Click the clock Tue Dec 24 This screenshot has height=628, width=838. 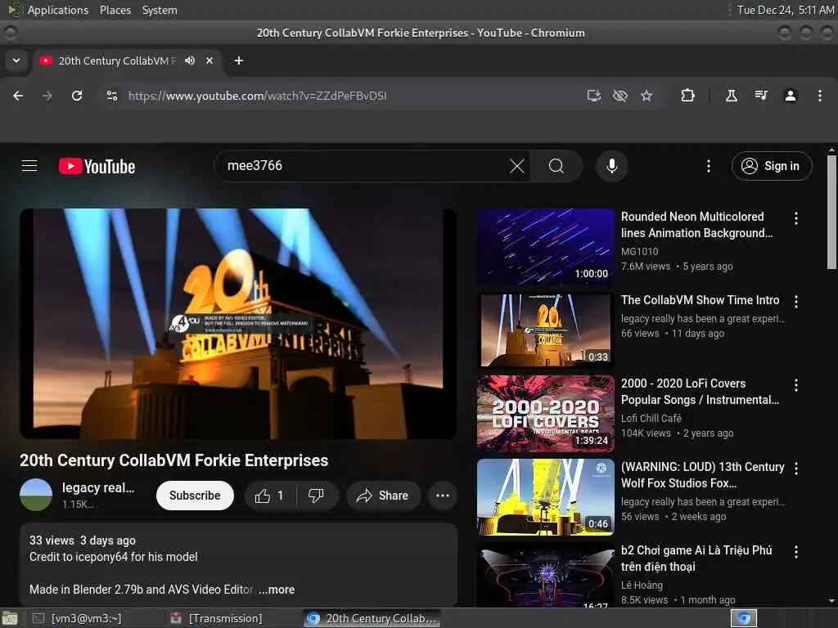point(786,10)
